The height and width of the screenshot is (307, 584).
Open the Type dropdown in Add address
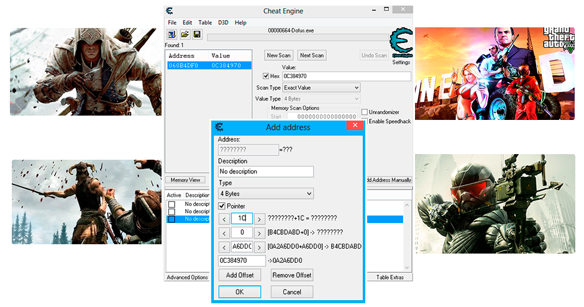point(266,193)
